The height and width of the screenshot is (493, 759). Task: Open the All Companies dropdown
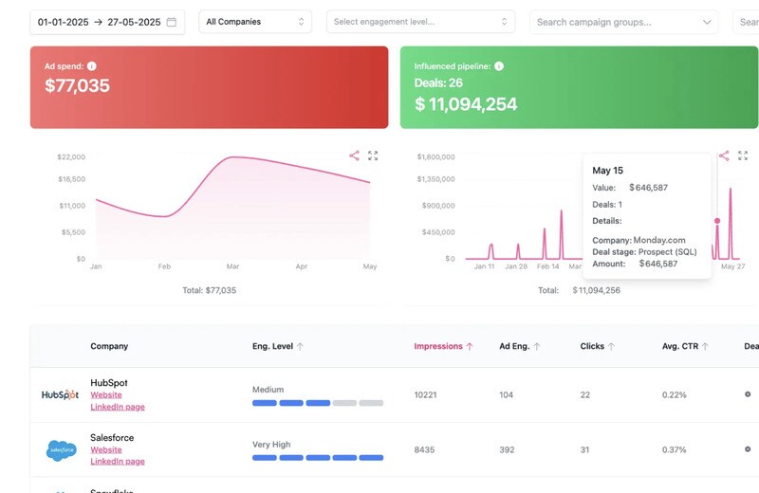(x=254, y=22)
